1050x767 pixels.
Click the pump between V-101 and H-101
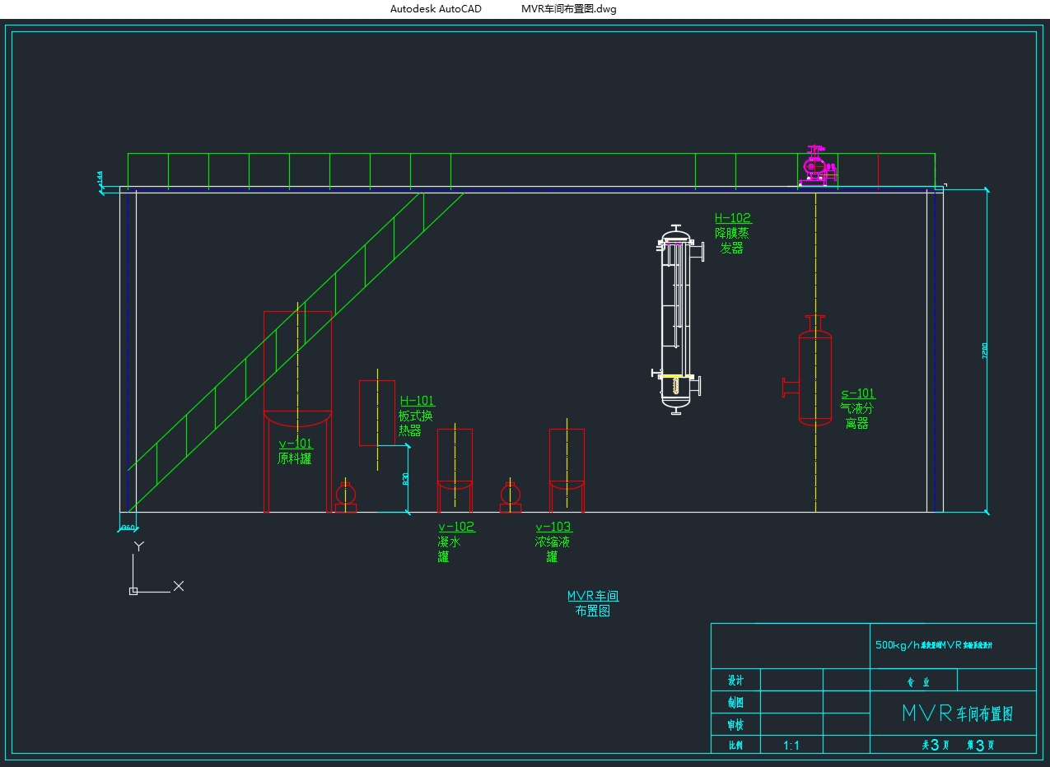[x=345, y=495]
